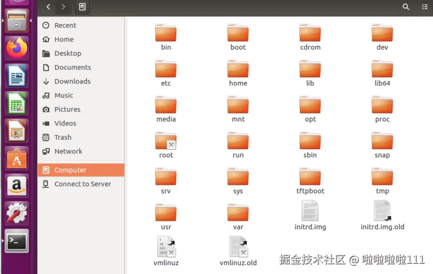Select the dev folder icon

[382, 33]
